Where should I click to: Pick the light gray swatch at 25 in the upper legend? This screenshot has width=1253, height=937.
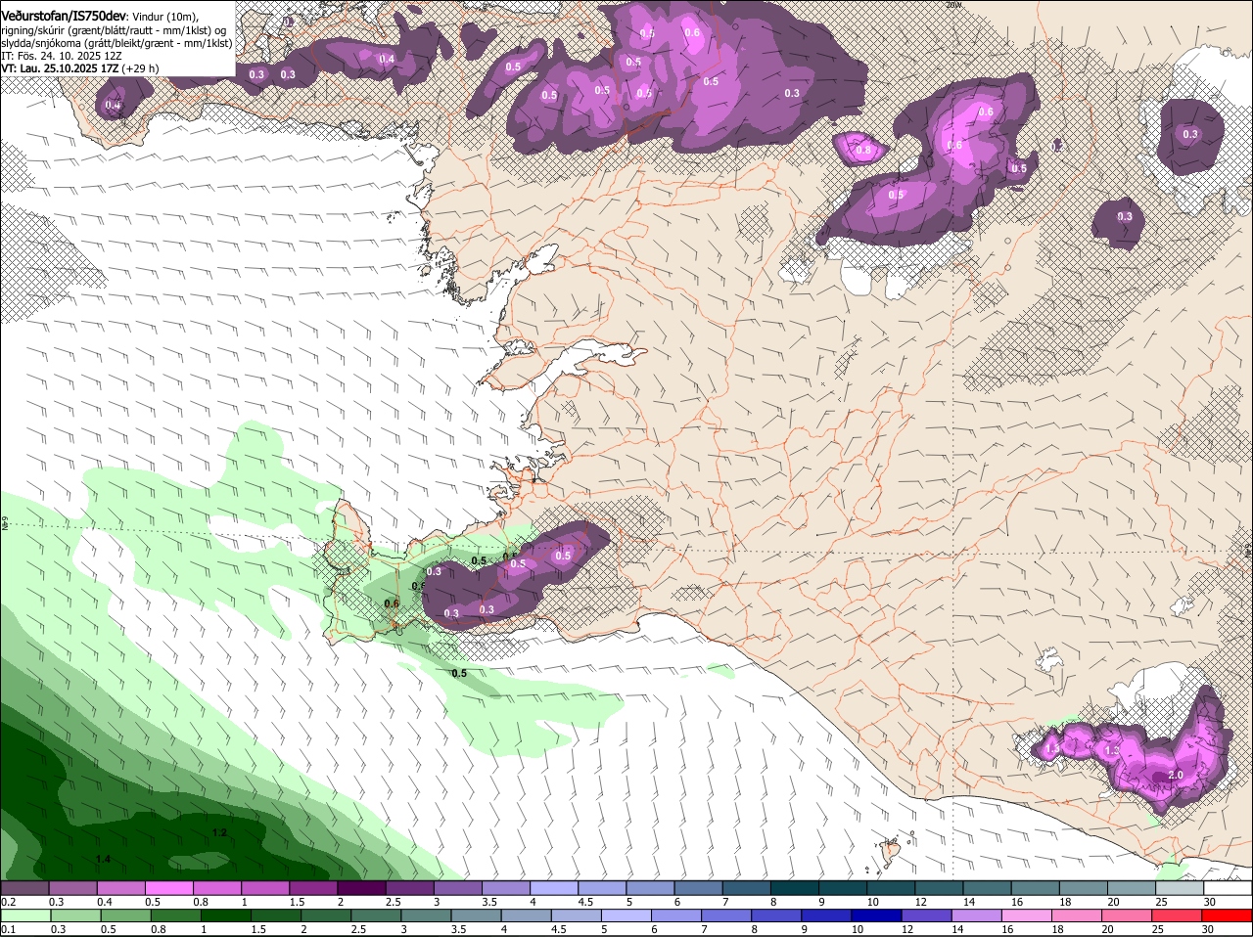click(1180, 888)
